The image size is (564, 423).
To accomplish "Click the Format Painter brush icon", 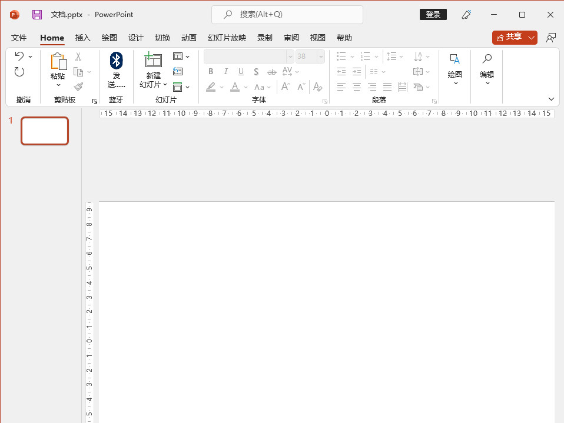I will 78,86.
